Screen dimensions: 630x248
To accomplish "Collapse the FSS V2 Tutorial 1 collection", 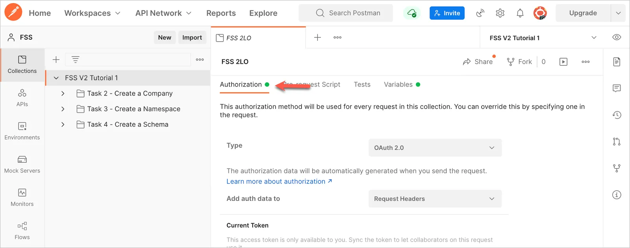I will (56, 78).
